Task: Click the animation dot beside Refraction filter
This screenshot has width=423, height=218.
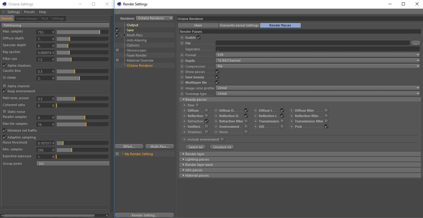Action: (216, 121)
